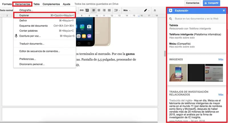
Task: Click the phone image in the document
Action: pos(93,31)
